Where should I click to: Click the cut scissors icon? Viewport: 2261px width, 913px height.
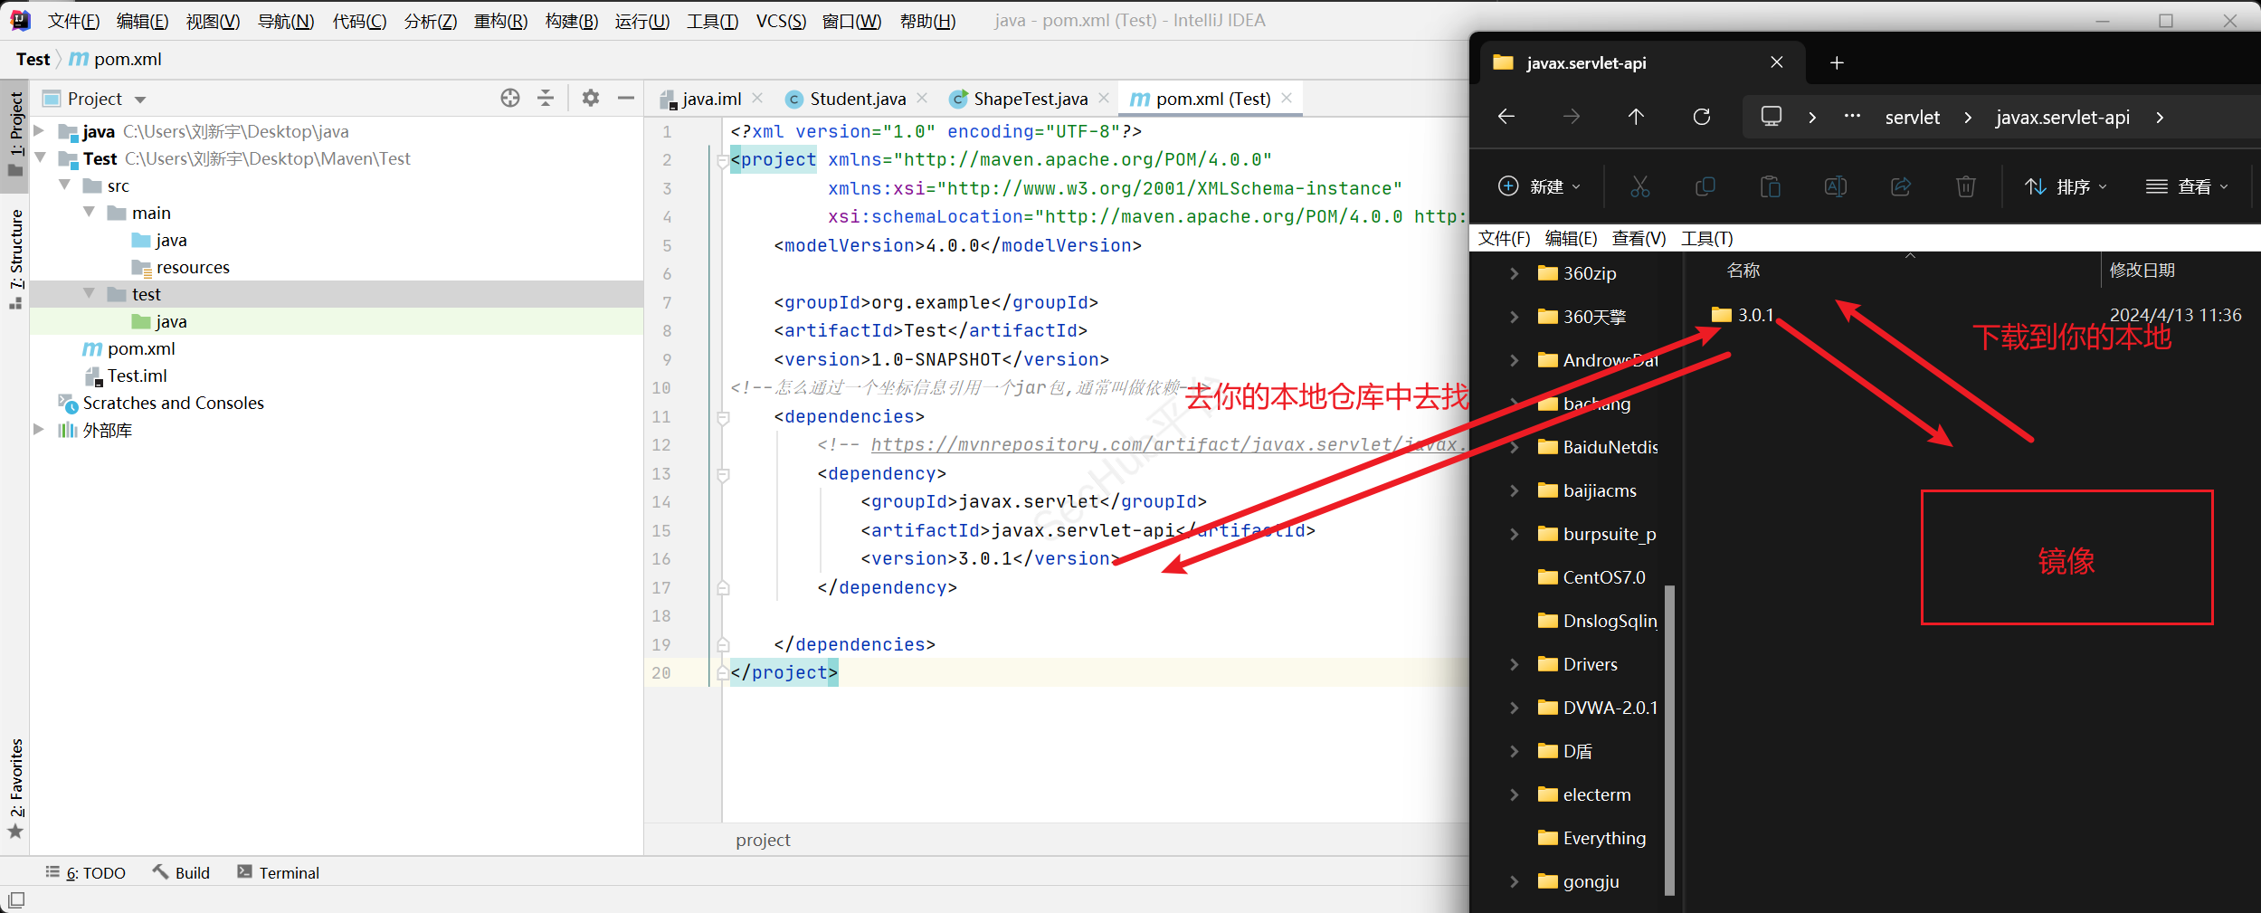coord(1639,186)
